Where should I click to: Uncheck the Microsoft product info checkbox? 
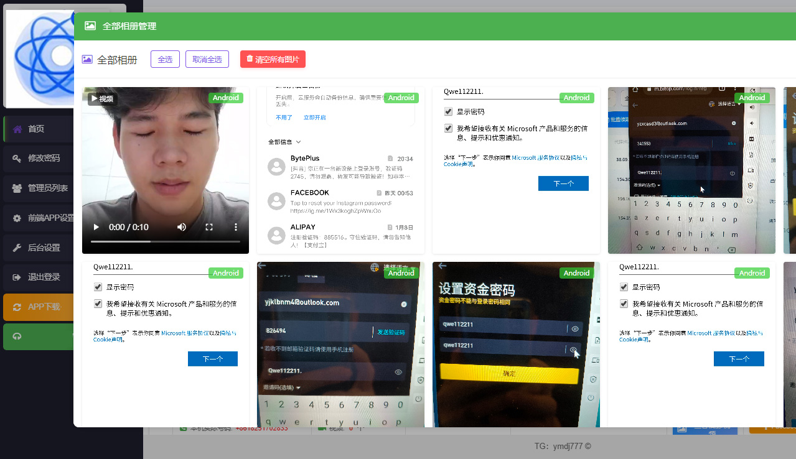pos(448,129)
